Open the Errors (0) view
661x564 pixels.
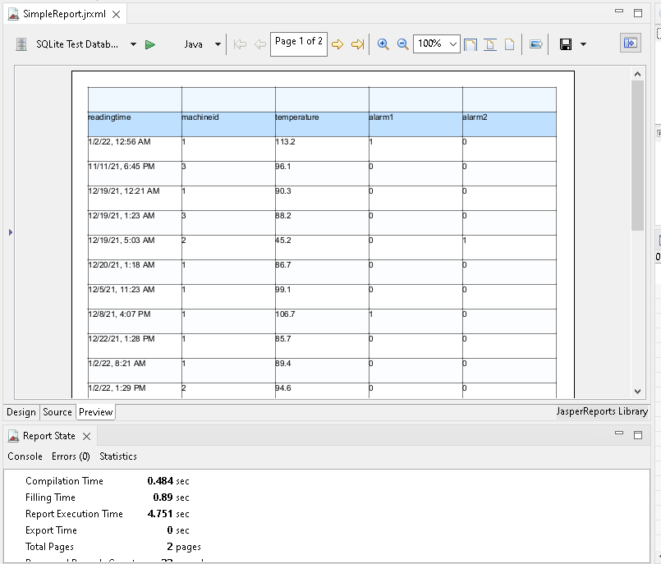(71, 456)
